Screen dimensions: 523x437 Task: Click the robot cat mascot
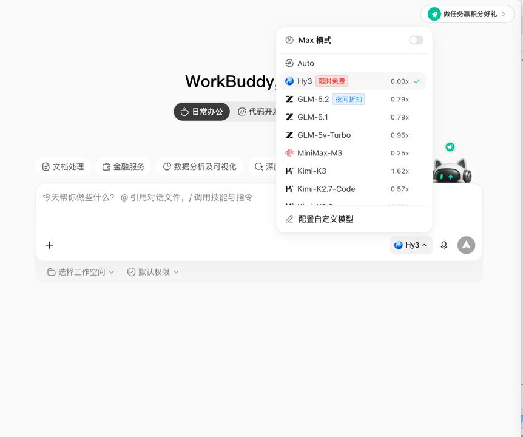click(x=452, y=171)
